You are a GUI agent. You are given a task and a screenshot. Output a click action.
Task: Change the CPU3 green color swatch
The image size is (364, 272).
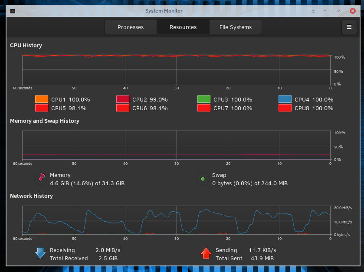[203, 99]
